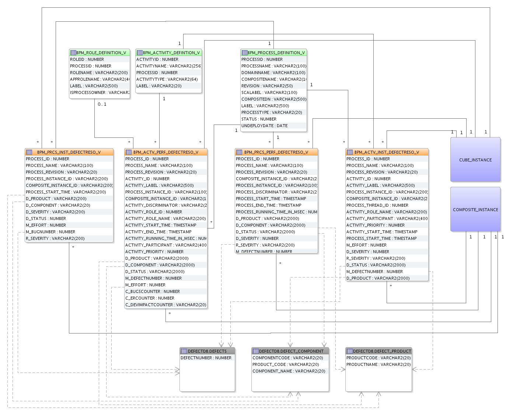
Task: Click the table icon on BPM_PRCS_PERF_DEFECTRESO_V header
Action: 239,152
